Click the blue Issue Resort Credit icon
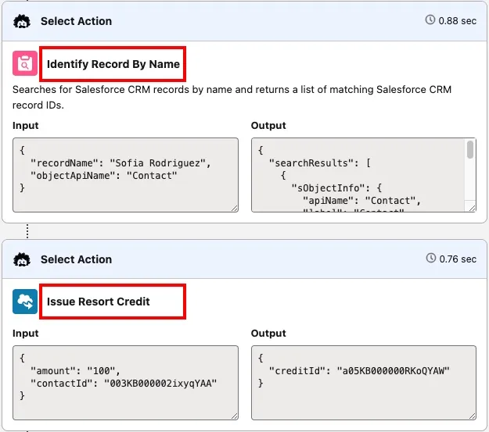 coord(25,302)
